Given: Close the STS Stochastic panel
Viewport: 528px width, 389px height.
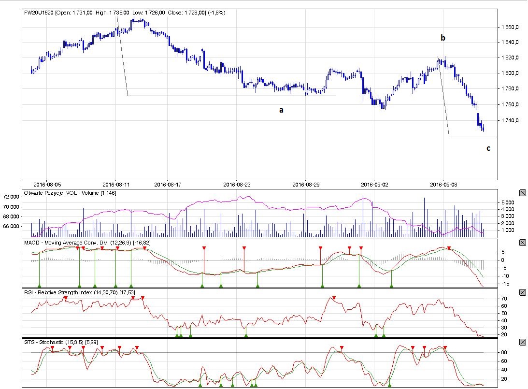Looking at the screenshot, I should tap(522, 342).
